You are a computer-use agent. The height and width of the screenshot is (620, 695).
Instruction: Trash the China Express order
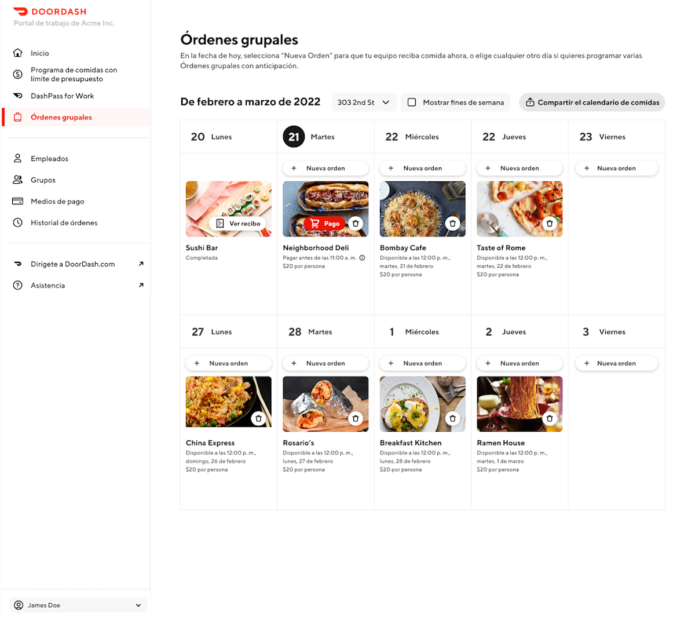click(x=259, y=418)
